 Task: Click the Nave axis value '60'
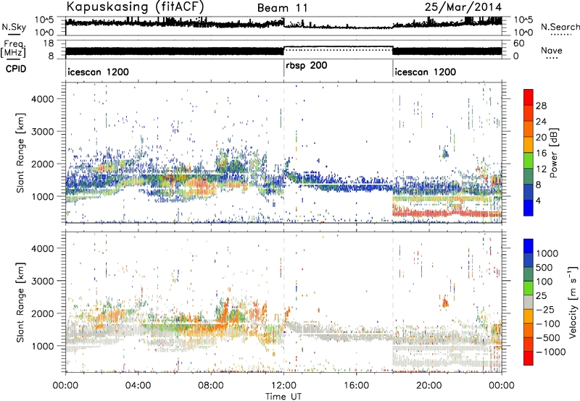click(x=519, y=43)
